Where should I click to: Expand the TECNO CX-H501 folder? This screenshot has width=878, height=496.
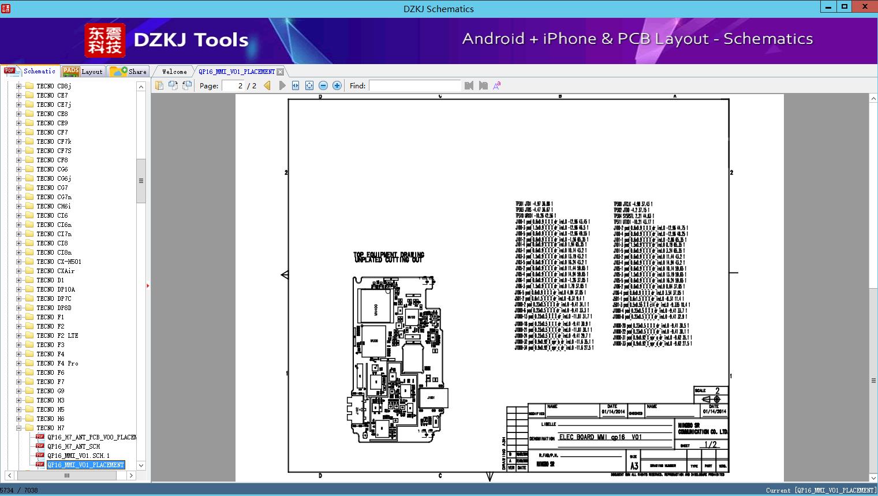[19, 262]
